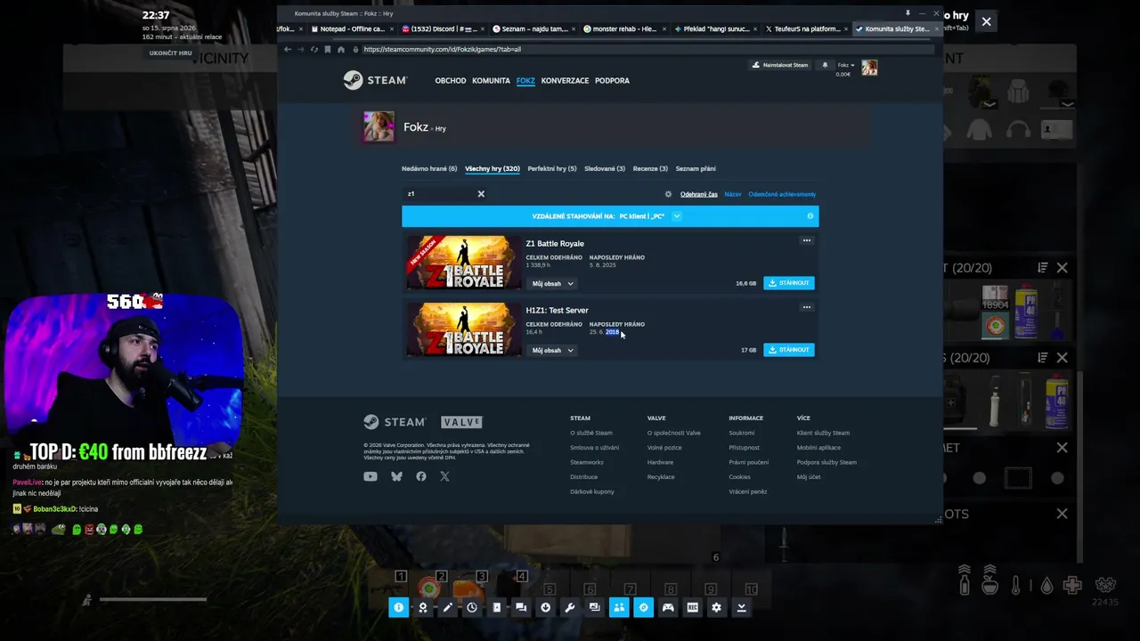Open the settings gear in overlay toolbar

[x=716, y=607]
